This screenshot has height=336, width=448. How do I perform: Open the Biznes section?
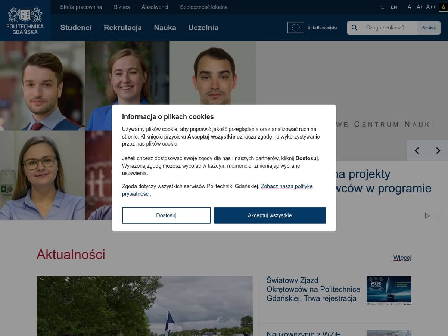coord(122,7)
